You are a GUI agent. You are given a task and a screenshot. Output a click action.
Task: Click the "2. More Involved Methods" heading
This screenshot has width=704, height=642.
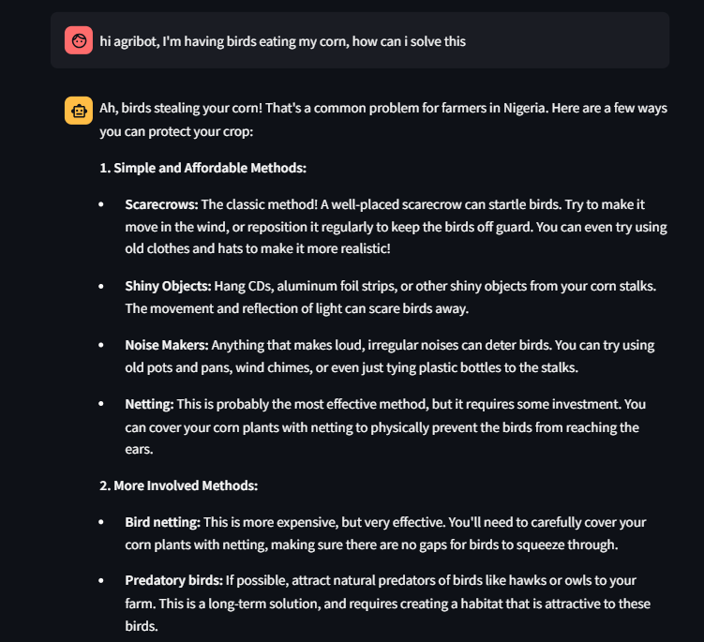pos(179,485)
